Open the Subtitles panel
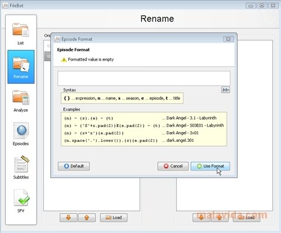This screenshot has height=233, width=281. pyautogui.click(x=21, y=168)
